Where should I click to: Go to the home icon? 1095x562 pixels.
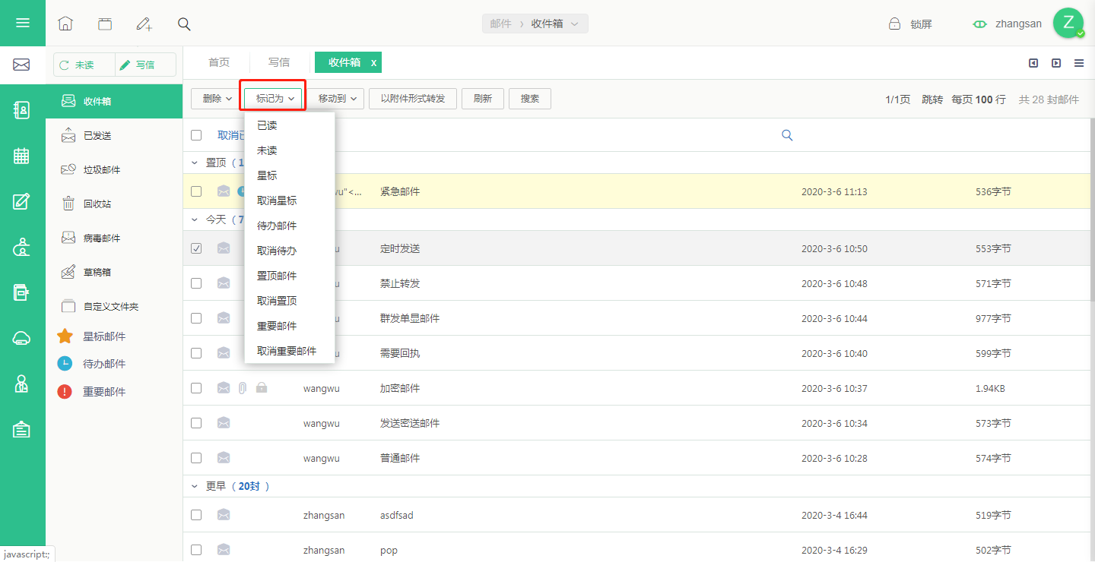click(x=65, y=24)
